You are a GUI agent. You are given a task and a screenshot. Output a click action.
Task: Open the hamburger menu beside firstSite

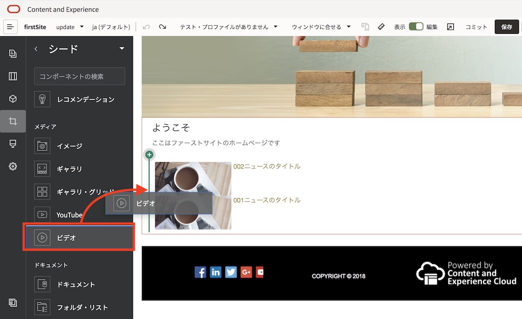point(10,26)
